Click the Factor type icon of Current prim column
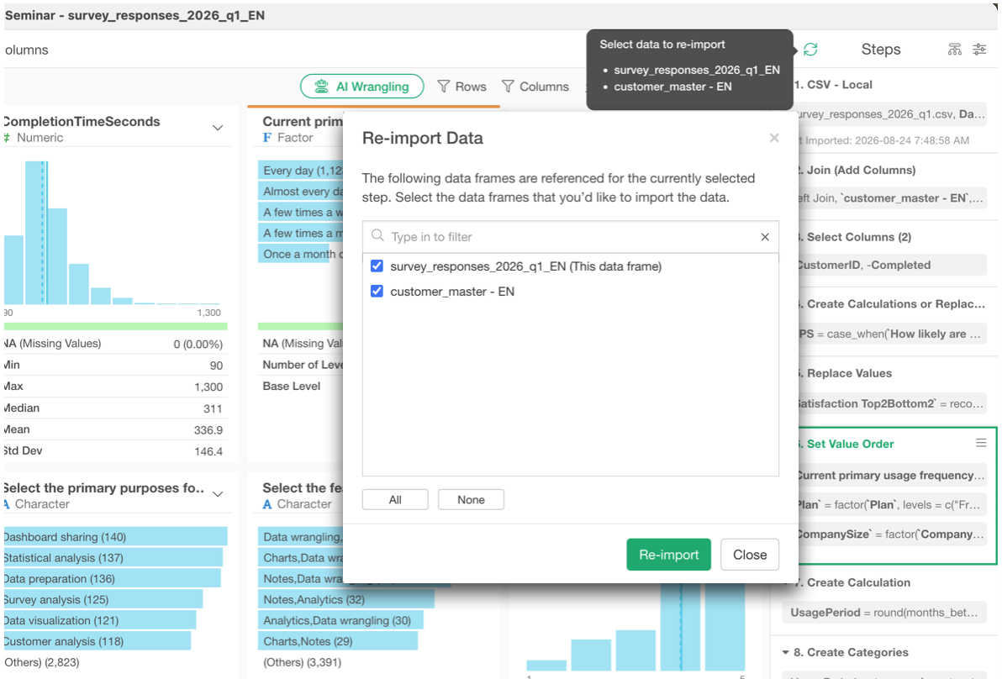The width and height of the screenshot is (1002, 679). 267,138
